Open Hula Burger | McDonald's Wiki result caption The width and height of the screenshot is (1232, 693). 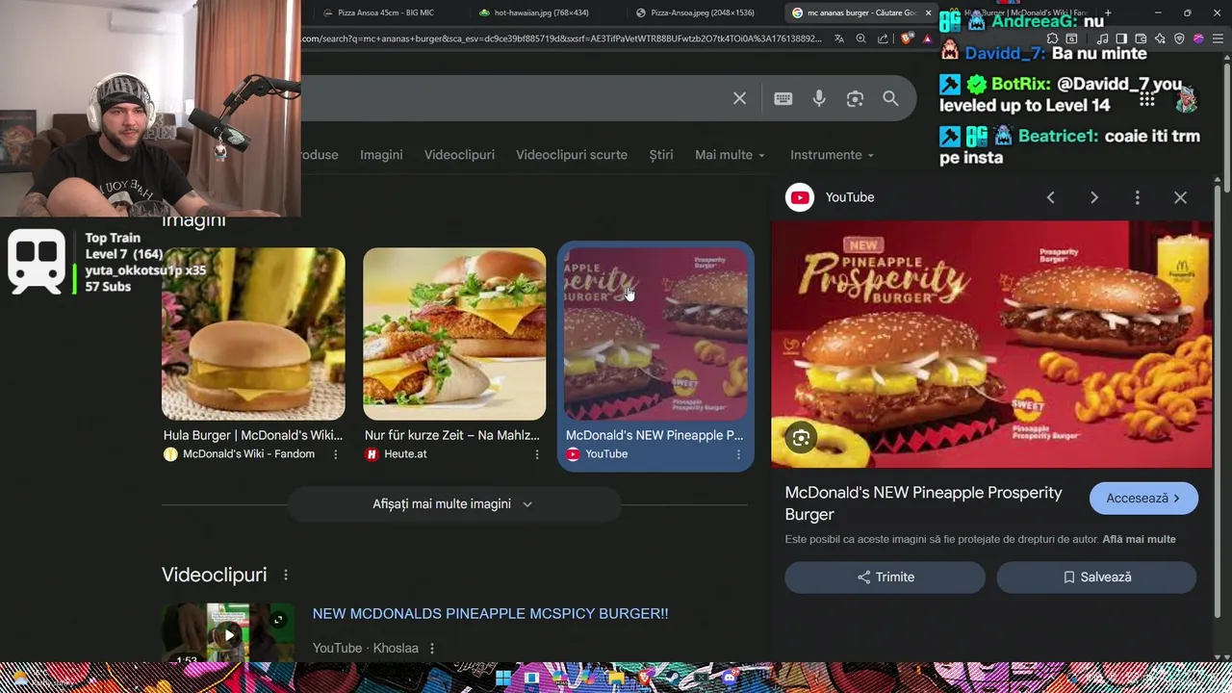click(253, 435)
